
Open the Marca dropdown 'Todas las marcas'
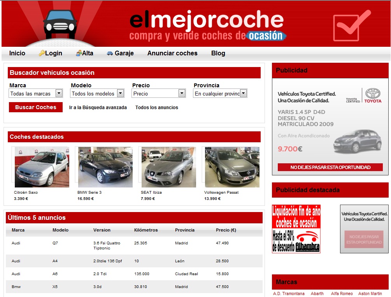[36, 94]
